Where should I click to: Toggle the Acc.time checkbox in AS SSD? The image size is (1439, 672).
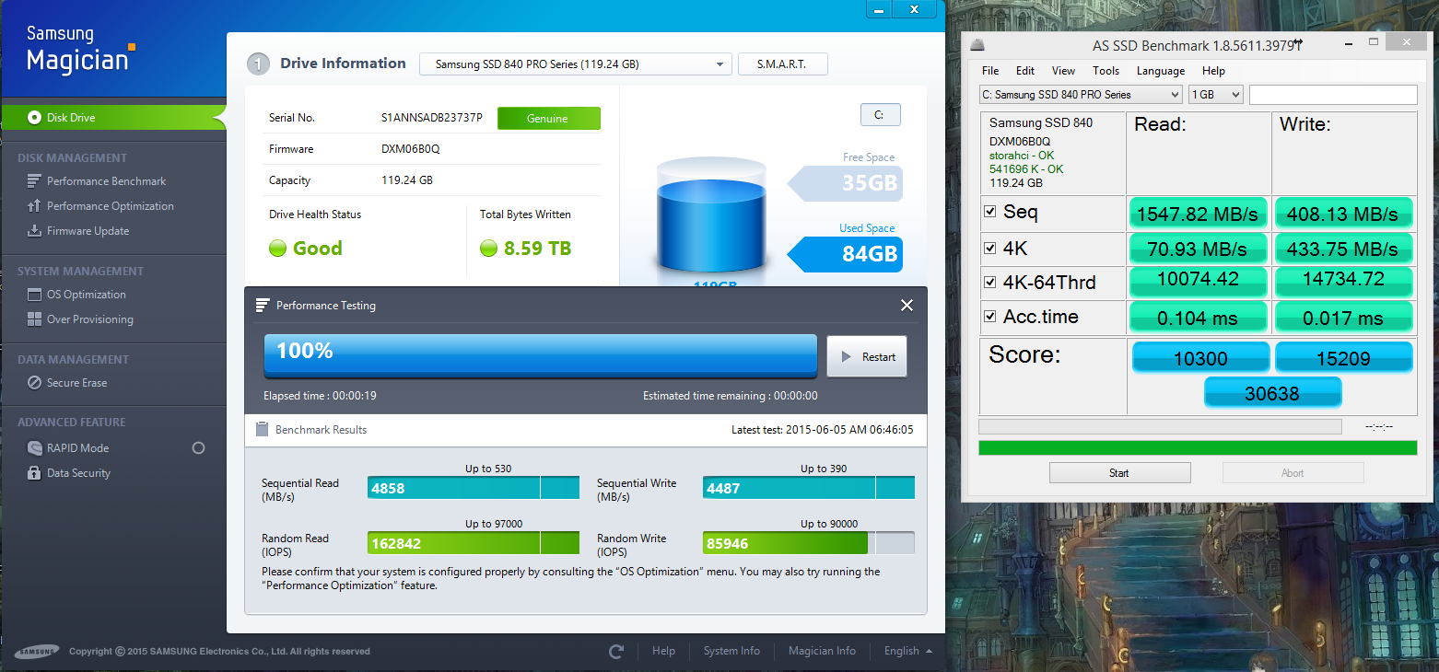(x=990, y=316)
